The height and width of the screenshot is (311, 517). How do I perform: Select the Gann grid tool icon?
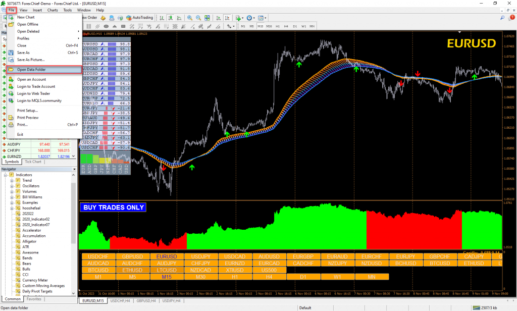[x=175, y=26]
